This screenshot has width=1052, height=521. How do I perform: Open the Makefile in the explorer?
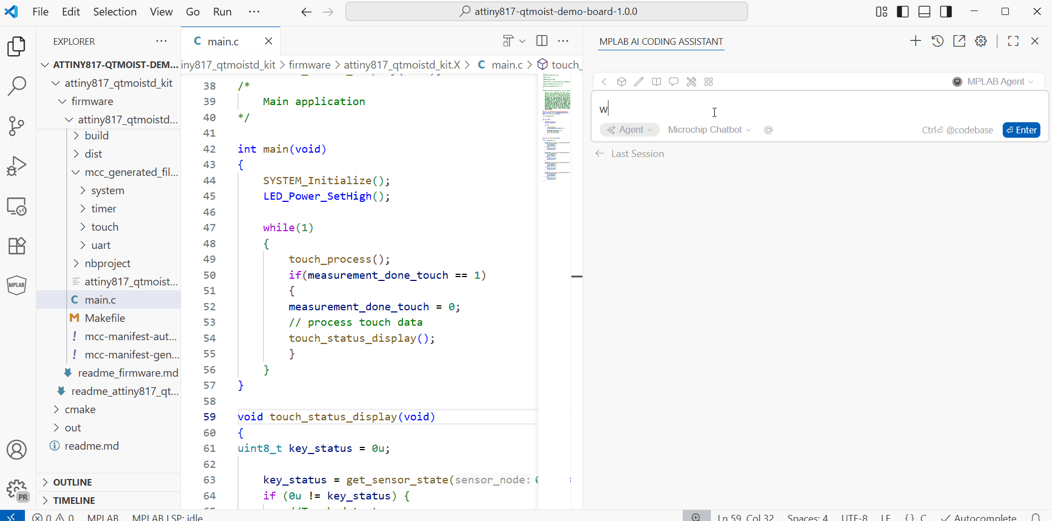[105, 318]
